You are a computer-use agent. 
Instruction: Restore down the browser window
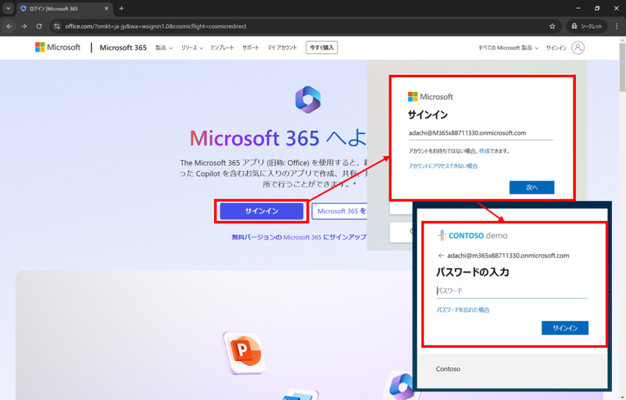(597, 9)
